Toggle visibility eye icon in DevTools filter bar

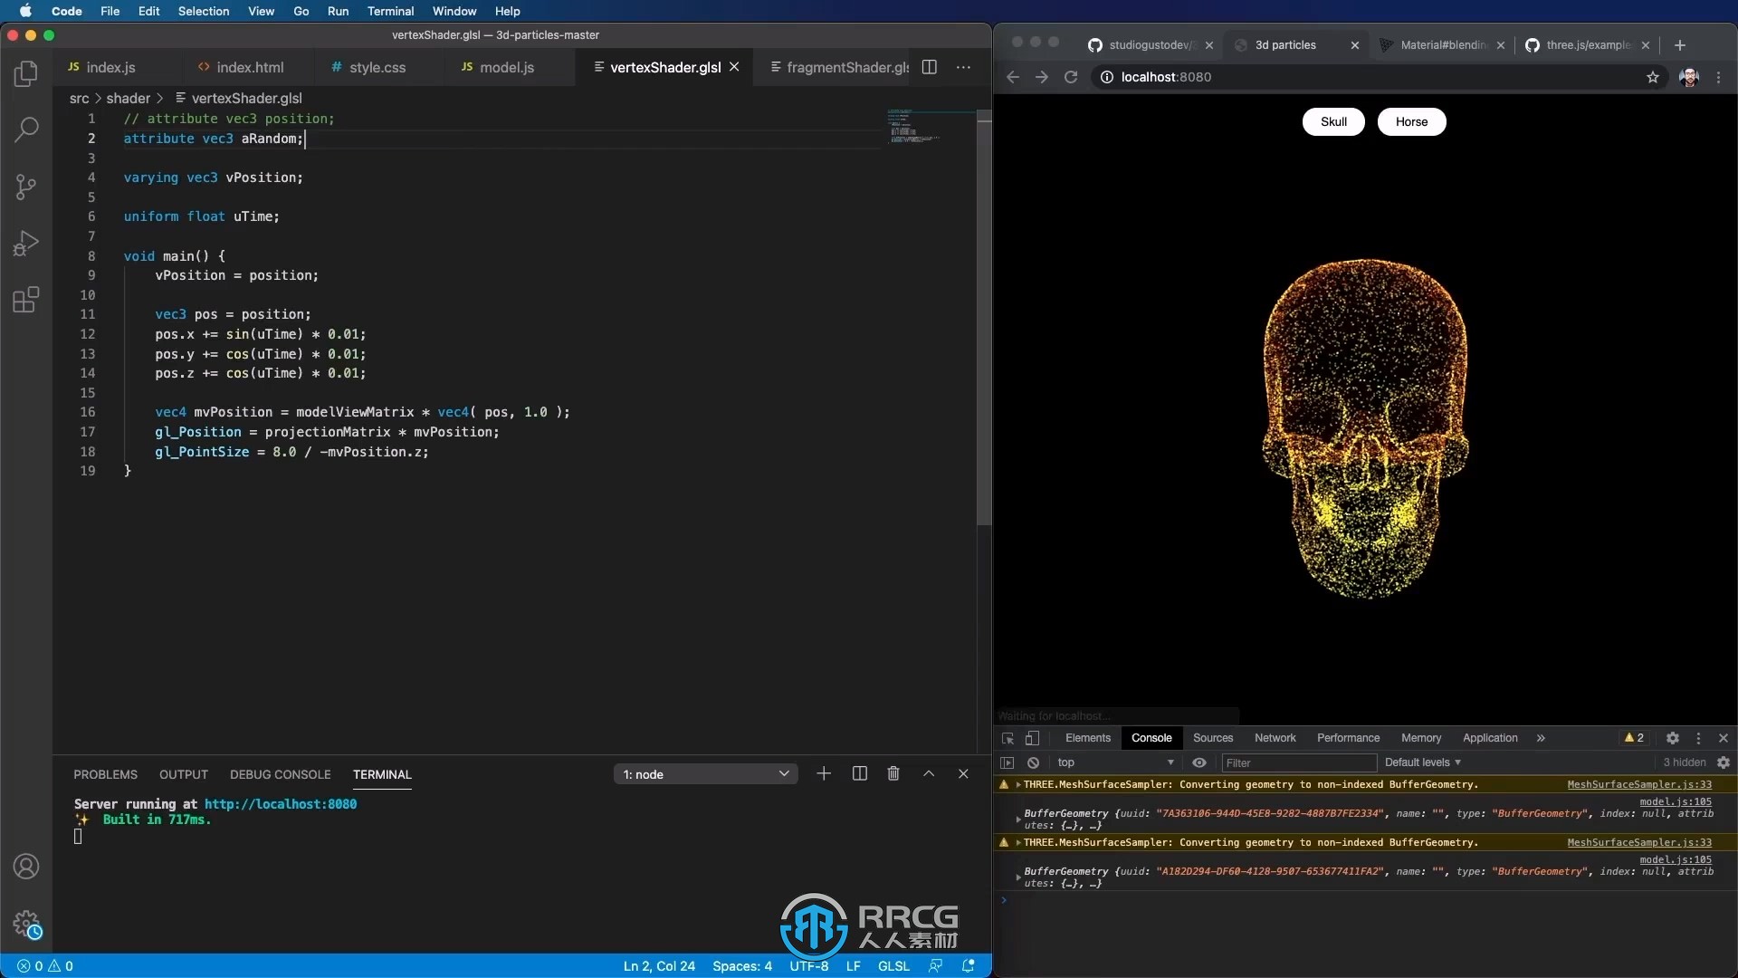pos(1199,762)
